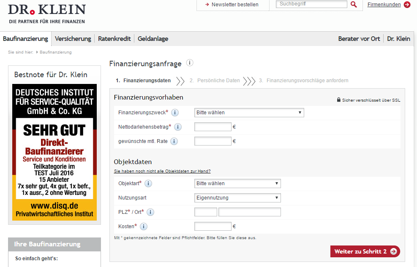Click the Dr. Klein logo
Screen dimensions: 417x267
tap(47, 14)
